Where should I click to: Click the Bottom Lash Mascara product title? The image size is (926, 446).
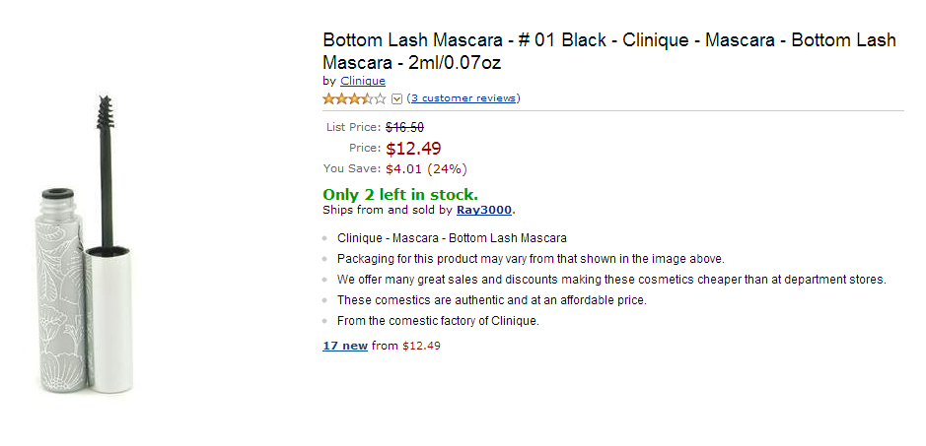608,51
